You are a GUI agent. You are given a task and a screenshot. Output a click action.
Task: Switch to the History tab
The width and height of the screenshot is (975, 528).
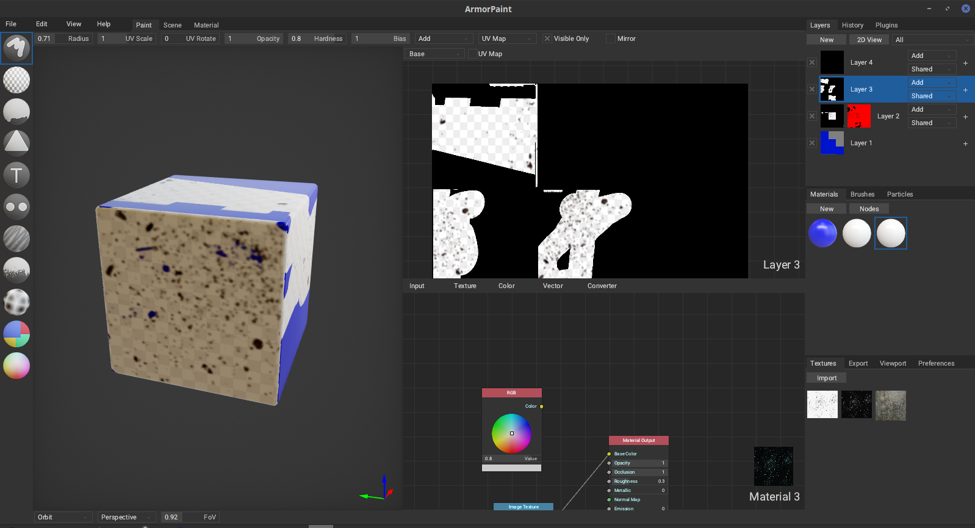(x=852, y=25)
